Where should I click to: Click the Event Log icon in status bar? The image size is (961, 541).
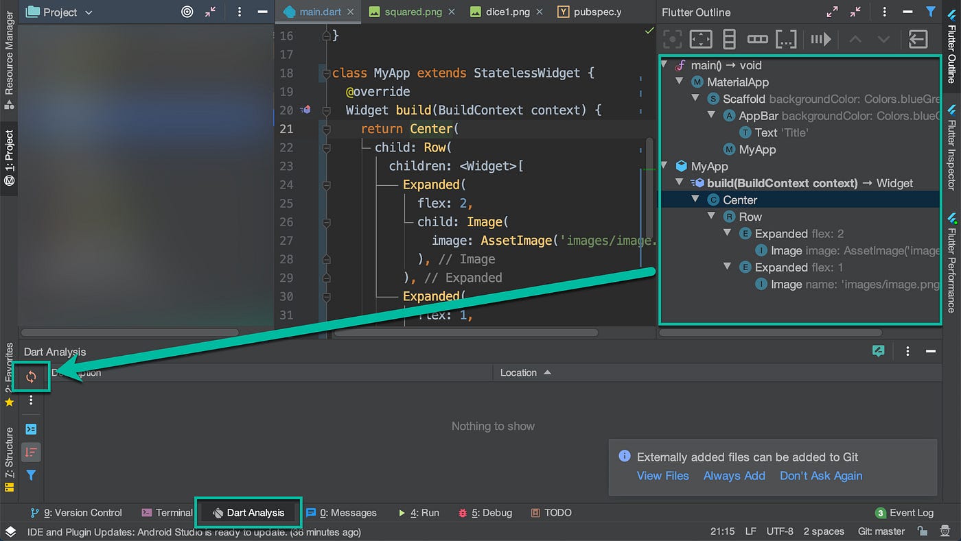(x=881, y=512)
